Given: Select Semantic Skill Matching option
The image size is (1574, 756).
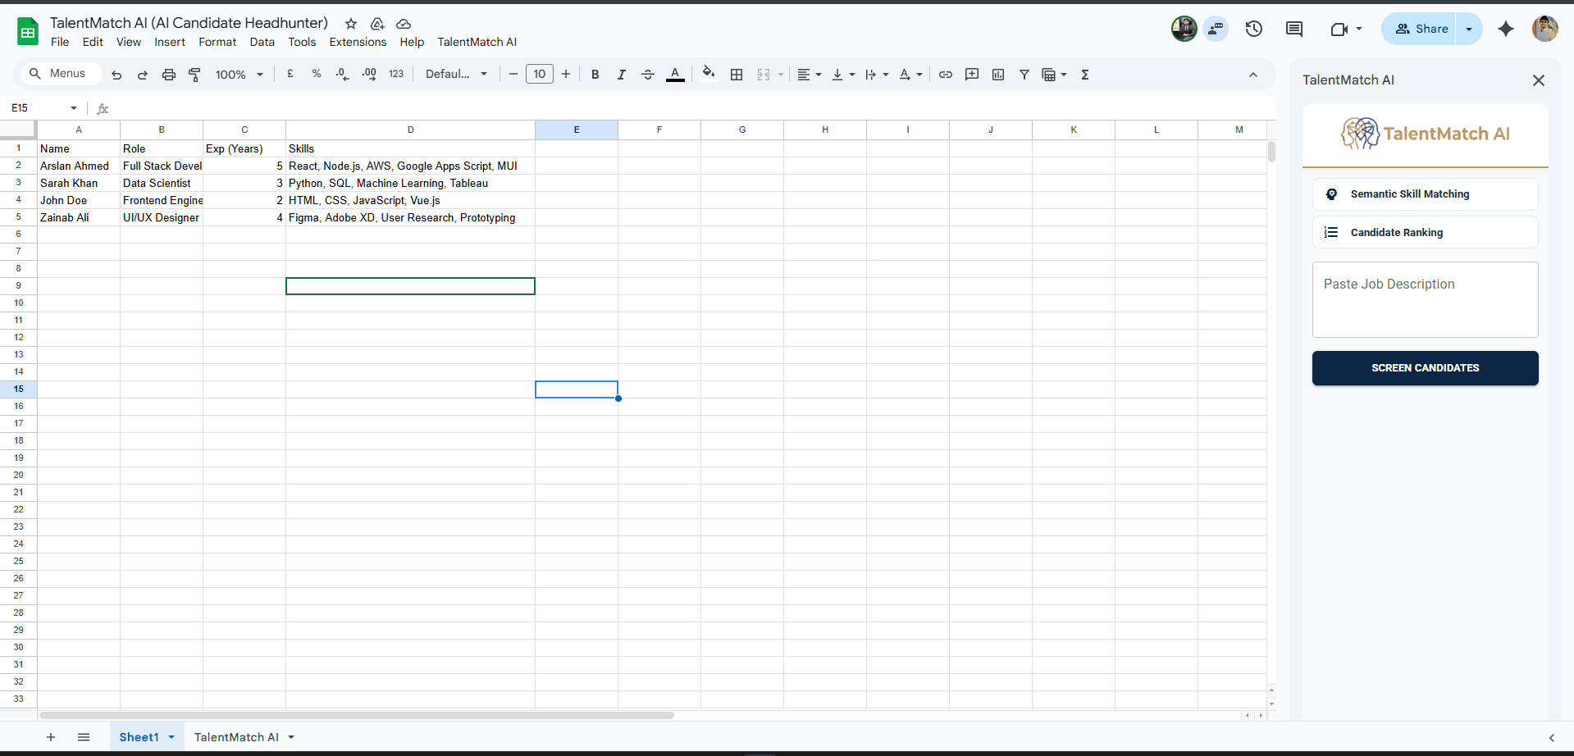Looking at the screenshot, I should [x=1426, y=194].
